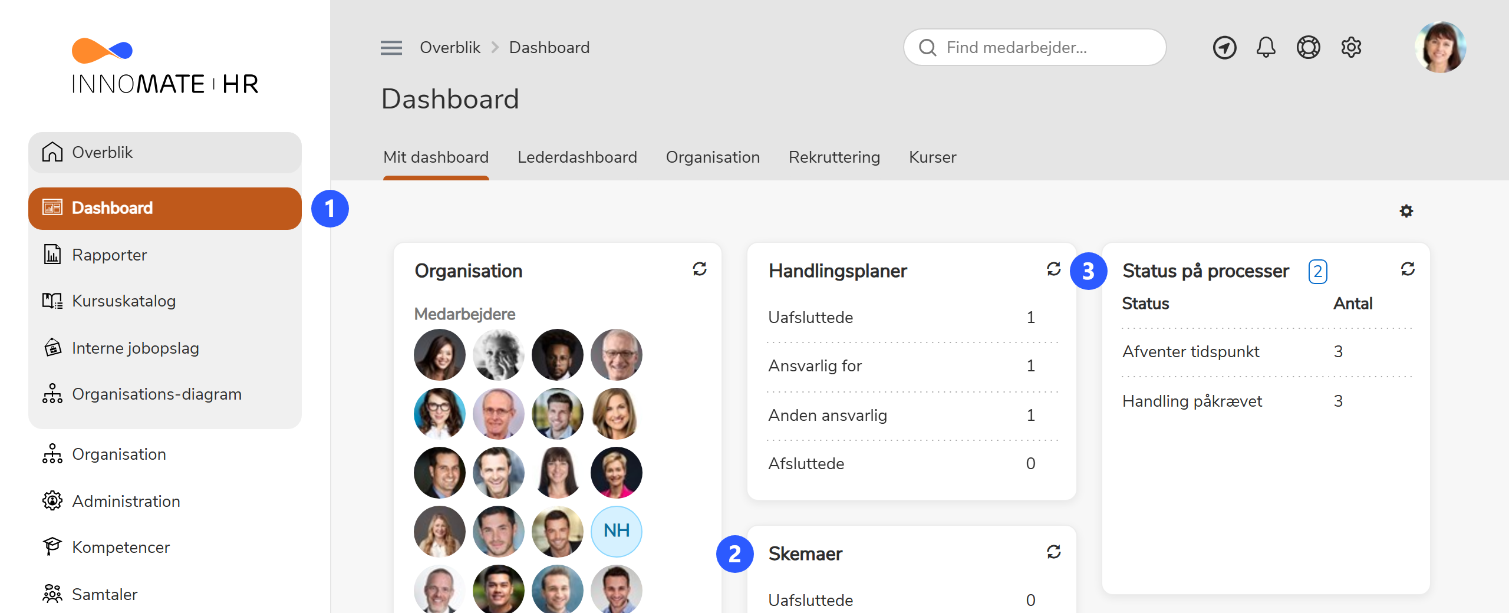The image size is (1509, 613).
Task: Refresh the Handlingsplaner widget
Action: (x=1054, y=269)
